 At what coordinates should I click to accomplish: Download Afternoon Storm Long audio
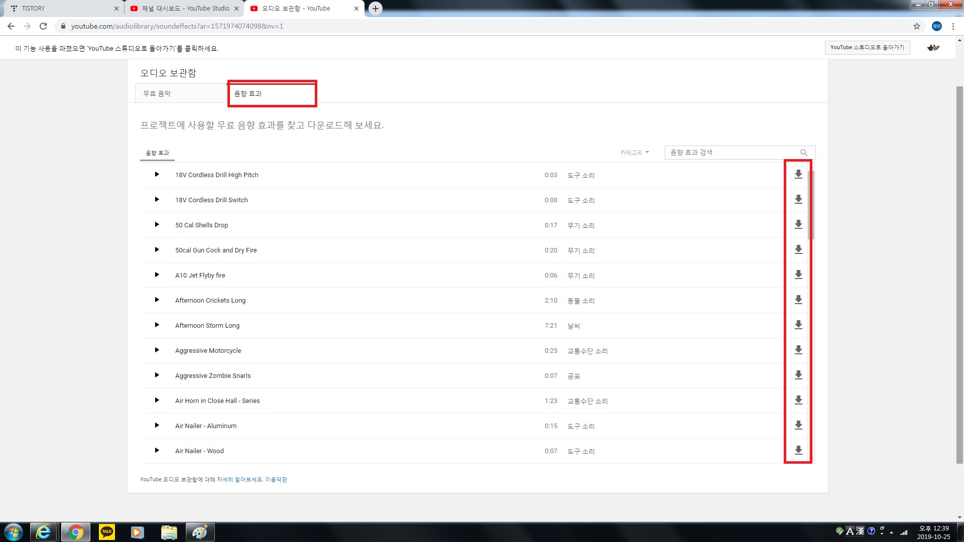[798, 325]
